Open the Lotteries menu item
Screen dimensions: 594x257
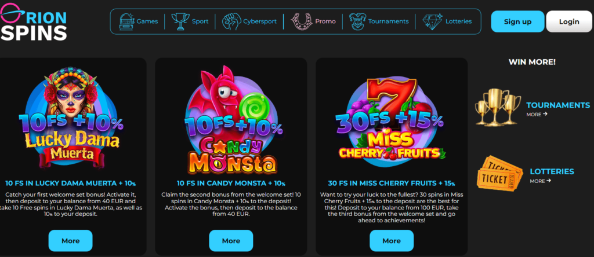458,21
